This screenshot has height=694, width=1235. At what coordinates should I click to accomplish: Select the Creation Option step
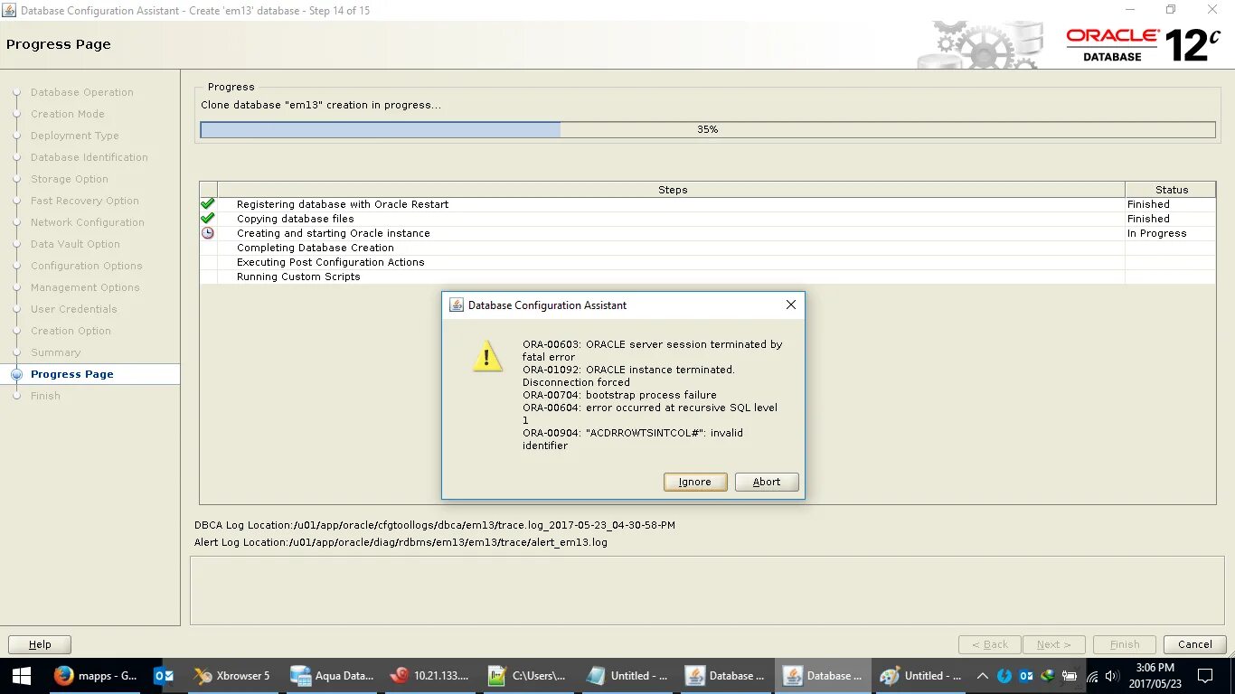click(x=71, y=331)
